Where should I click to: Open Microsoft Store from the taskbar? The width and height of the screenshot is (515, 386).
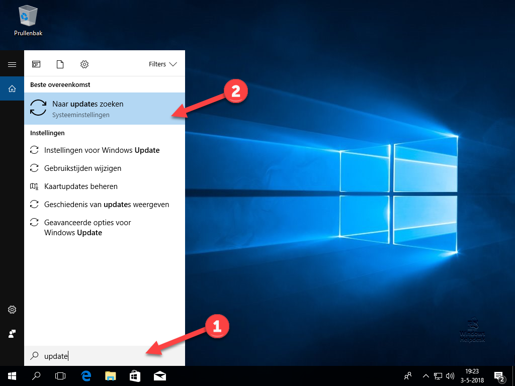[x=135, y=376]
